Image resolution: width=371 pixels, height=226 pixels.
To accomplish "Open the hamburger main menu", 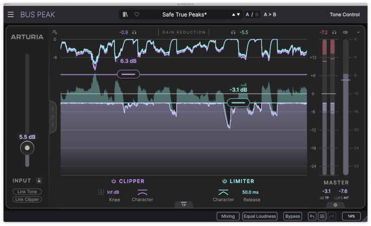I will click(x=11, y=15).
